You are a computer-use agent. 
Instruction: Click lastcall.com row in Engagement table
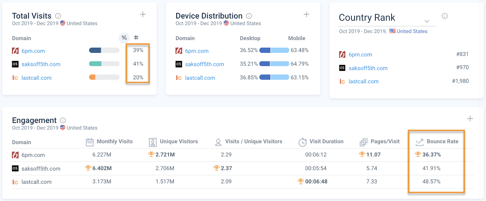243,182
